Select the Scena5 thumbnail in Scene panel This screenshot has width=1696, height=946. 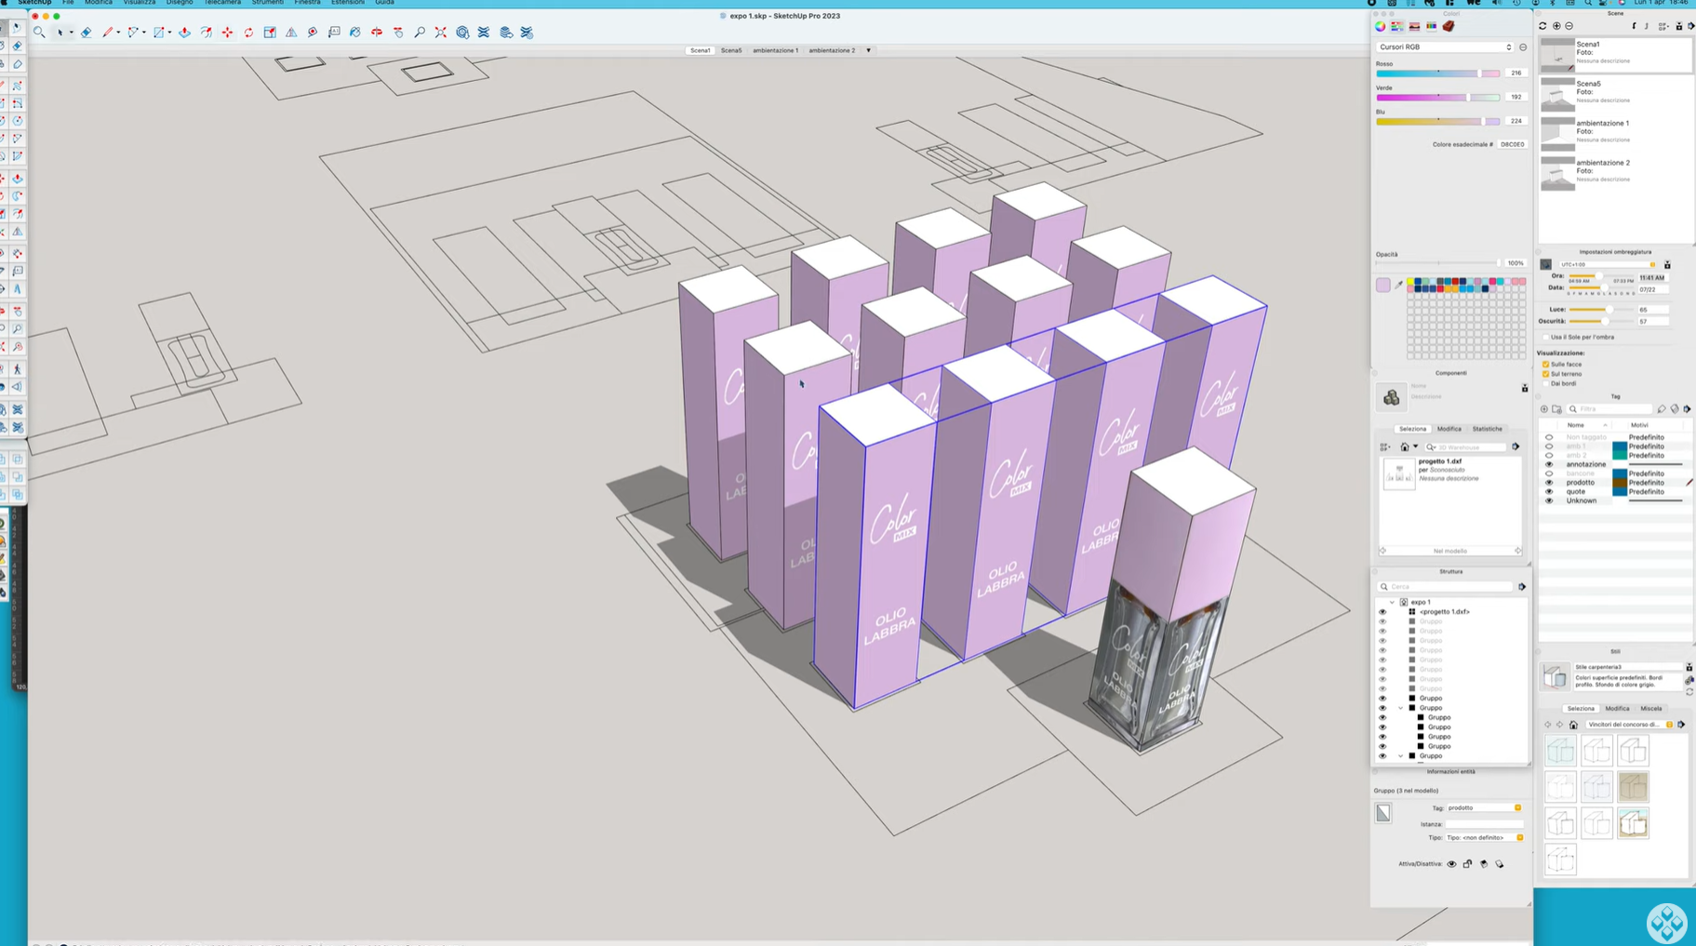[x=1557, y=94]
